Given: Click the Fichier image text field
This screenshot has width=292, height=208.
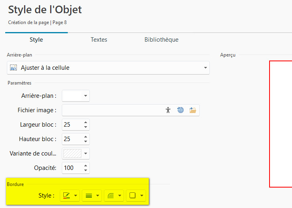Looking at the screenshot, I should point(112,110).
